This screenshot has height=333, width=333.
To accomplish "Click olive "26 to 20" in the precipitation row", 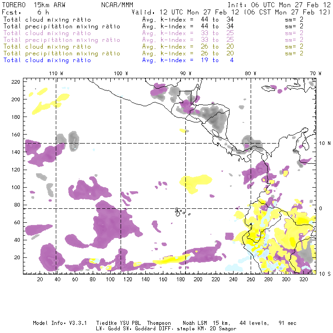I will (217, 53).
